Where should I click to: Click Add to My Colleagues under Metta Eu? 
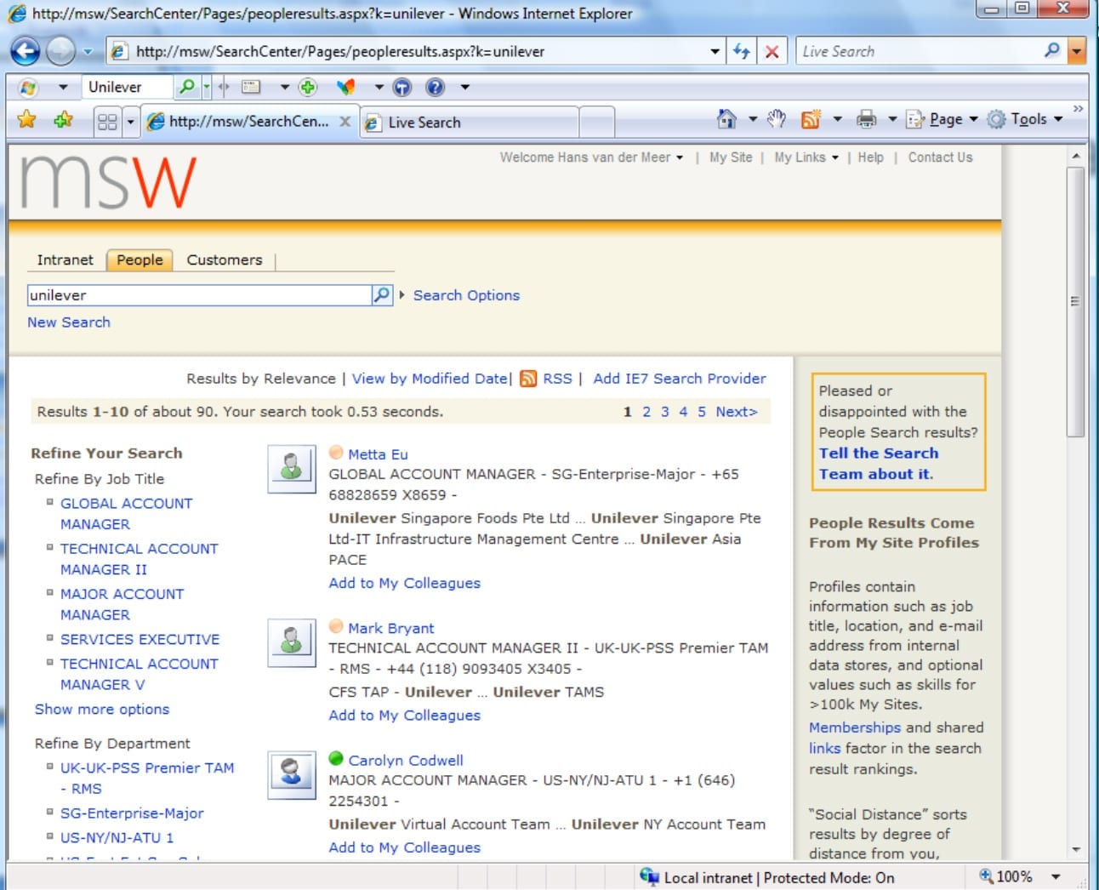(405, 583)
